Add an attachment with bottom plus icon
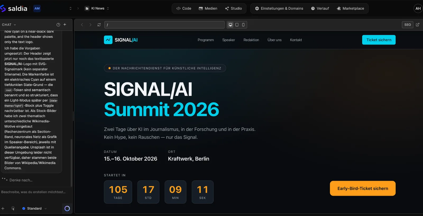The image size is (423, 216). click(3, 208)
